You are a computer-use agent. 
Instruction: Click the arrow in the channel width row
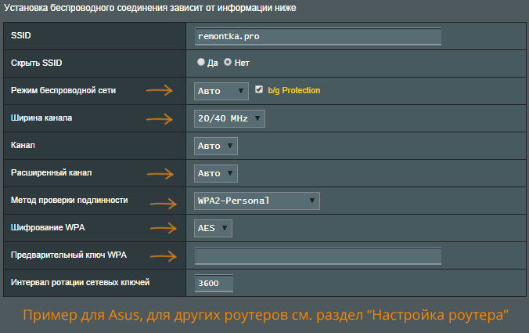click(160, 119)
